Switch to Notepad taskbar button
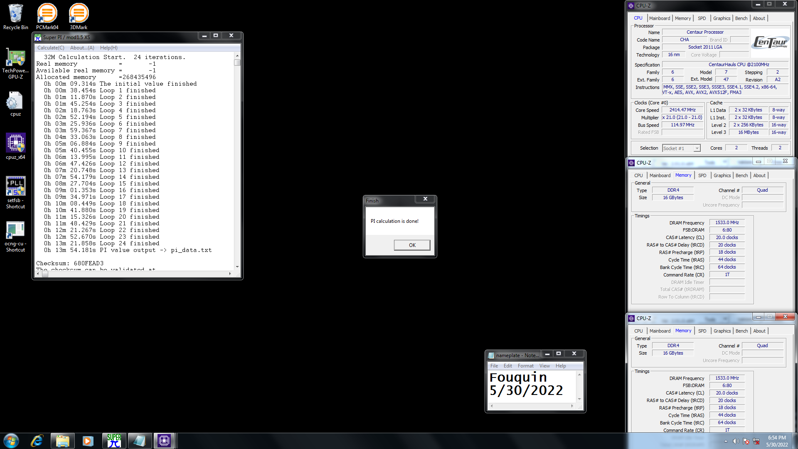Viewport: 798px width, 449px height. click(x=139, y=441)
